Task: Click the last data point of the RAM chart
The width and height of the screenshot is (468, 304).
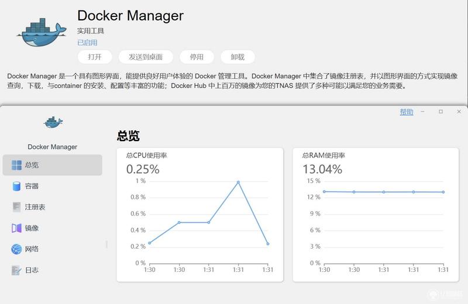Action: (443, 192)
